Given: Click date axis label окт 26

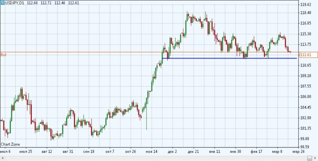Looking at the screenshot, I should (x=130, y=151).
